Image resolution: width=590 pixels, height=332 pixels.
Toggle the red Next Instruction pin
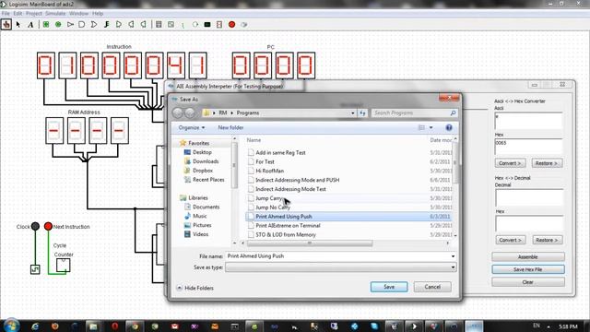[x=48, y=226]
